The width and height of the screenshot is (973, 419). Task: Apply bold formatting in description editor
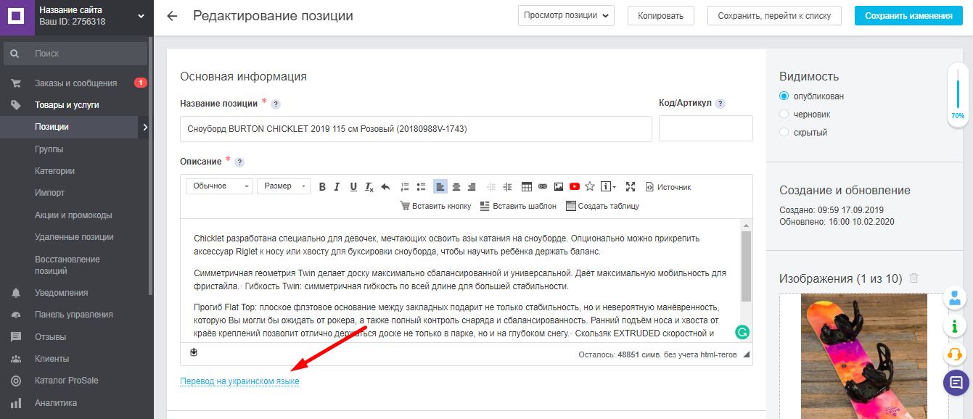pyautogui.click(x=323, y=186)
